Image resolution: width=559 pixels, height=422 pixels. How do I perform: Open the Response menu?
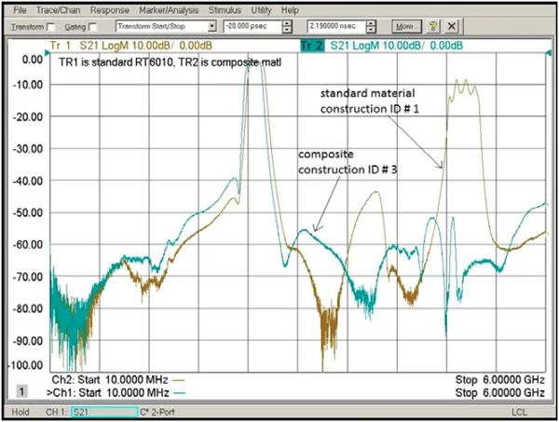coord(109,10)
